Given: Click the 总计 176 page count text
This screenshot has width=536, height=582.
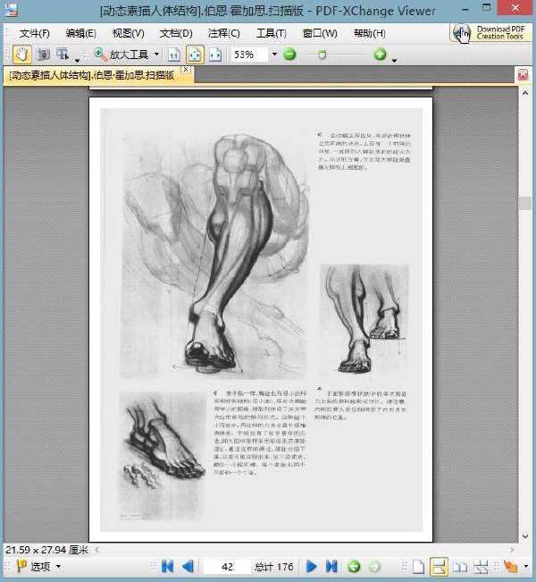Looking at the screenshot, I should [x=274, y=567].
